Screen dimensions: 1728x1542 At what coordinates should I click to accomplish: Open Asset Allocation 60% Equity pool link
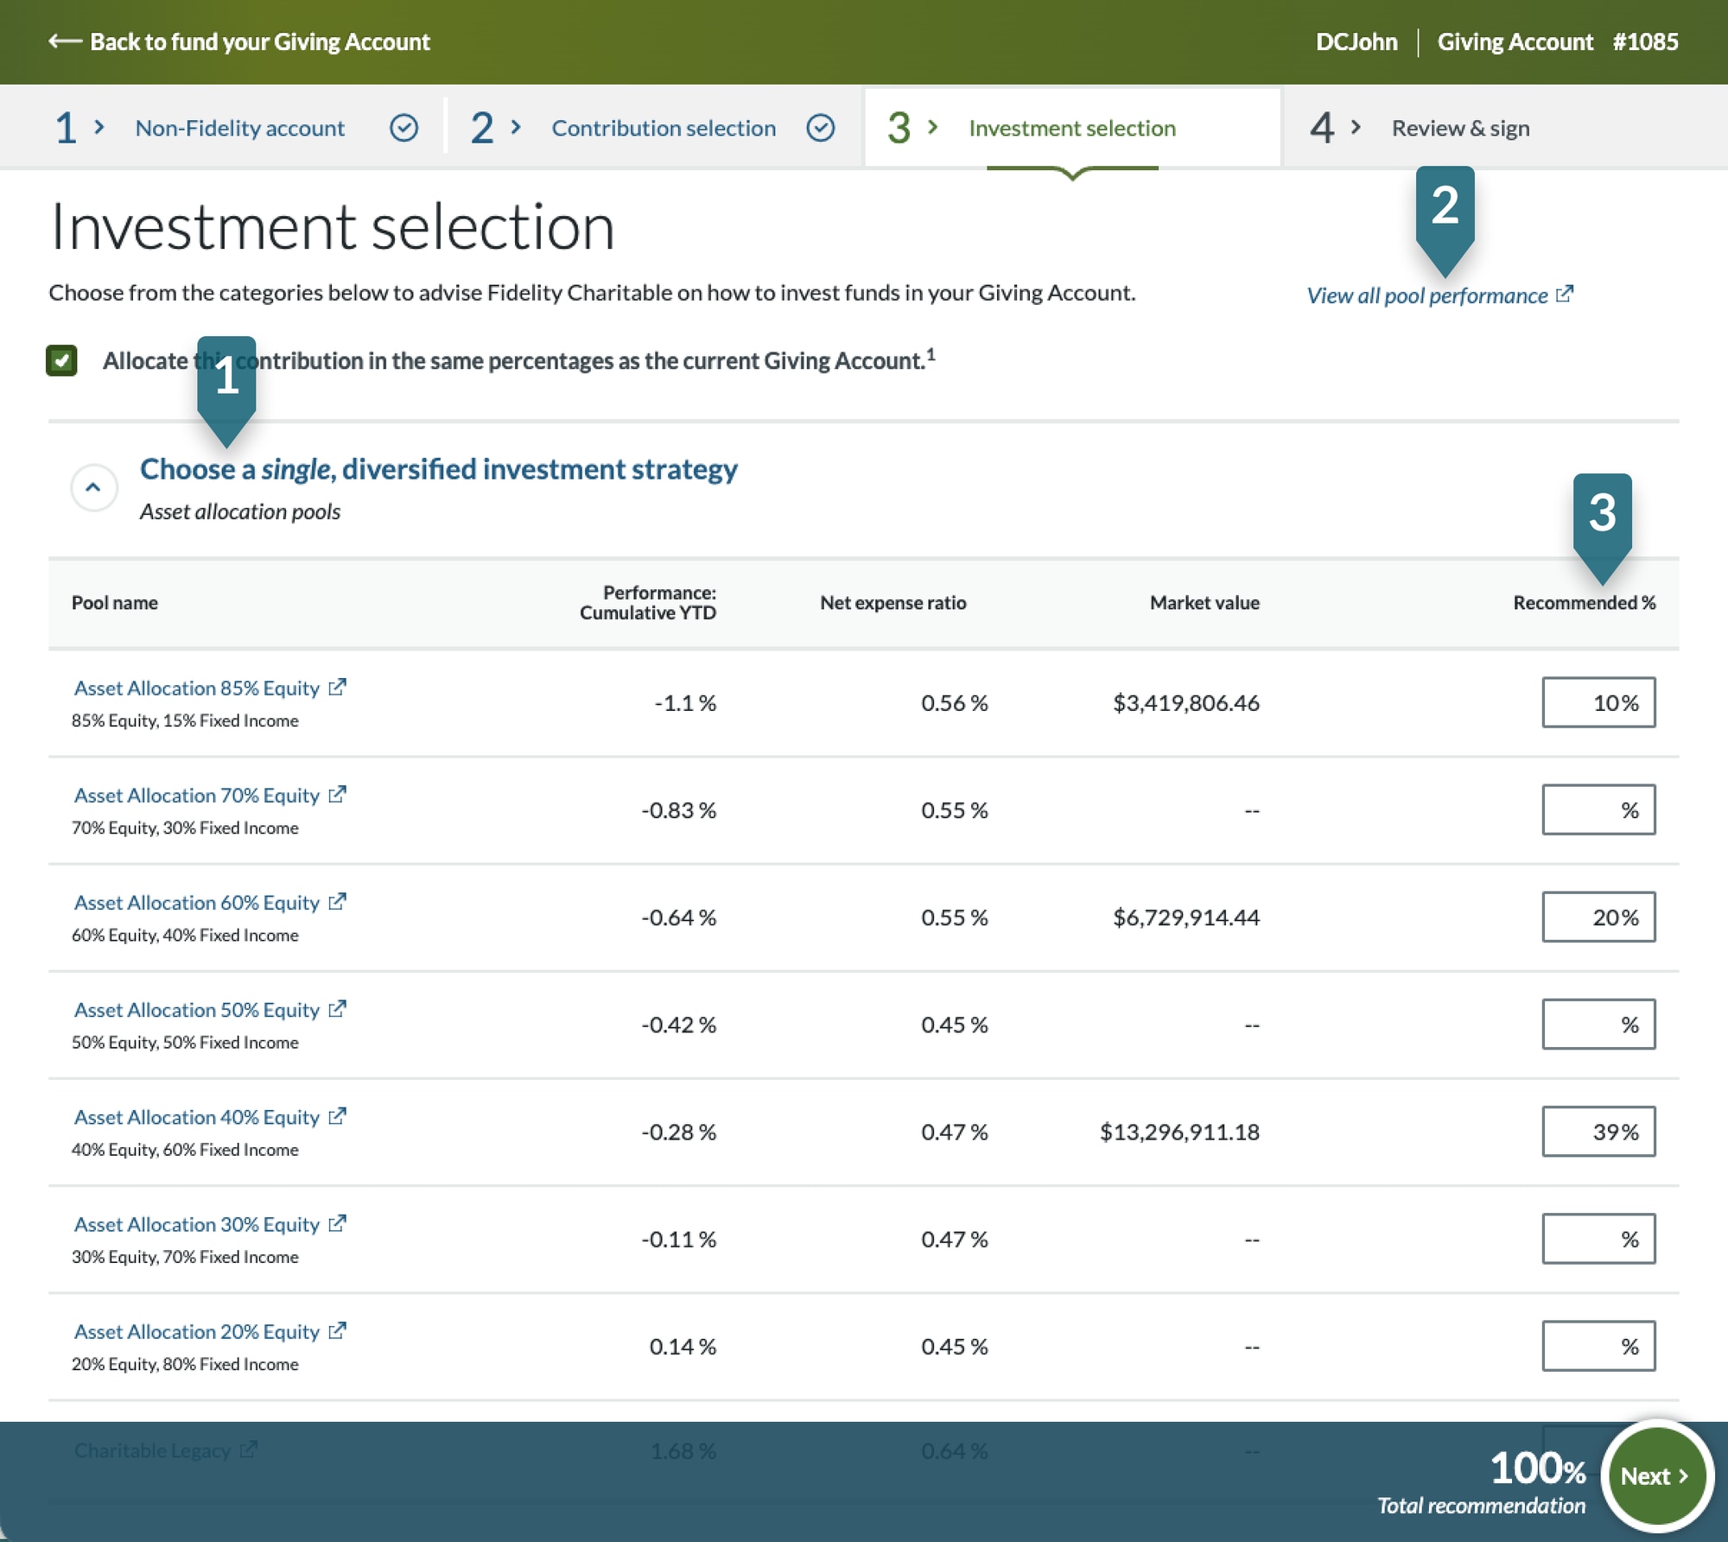[x=197, y=902]
